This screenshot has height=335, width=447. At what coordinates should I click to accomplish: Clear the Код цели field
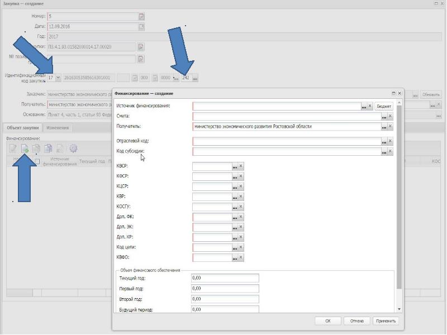[x=241, y=247]
